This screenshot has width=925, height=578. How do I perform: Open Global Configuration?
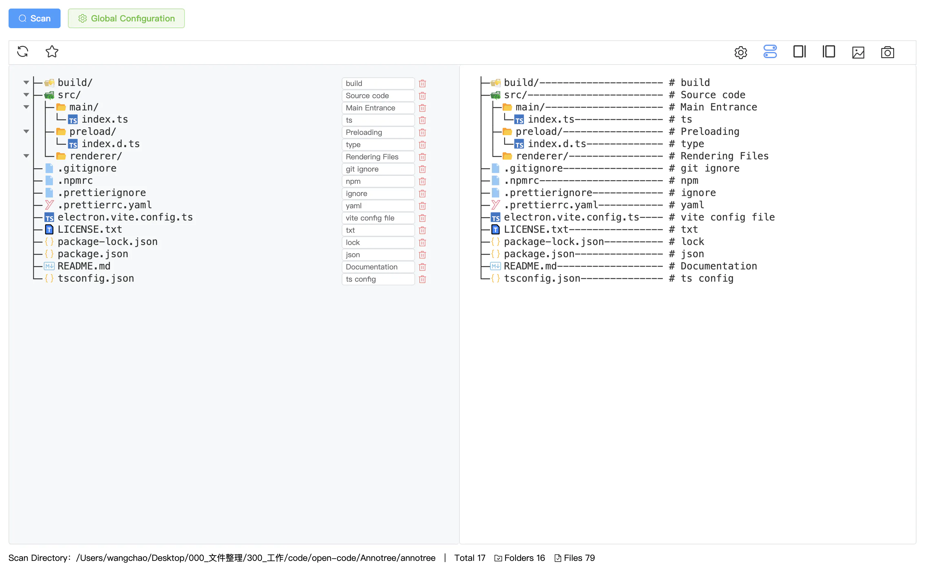pyautogui.click(x=126, y=18)
